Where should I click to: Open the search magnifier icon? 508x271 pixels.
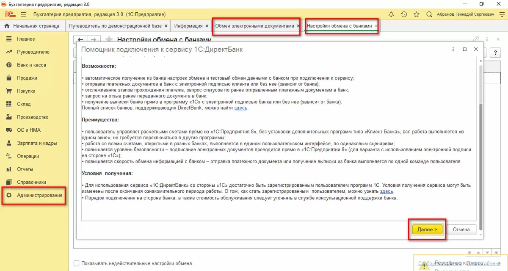[429, 14]
